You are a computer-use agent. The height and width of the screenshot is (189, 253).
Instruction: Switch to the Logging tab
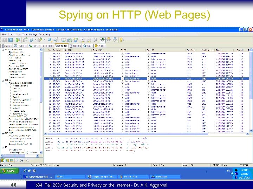[75, 46]
